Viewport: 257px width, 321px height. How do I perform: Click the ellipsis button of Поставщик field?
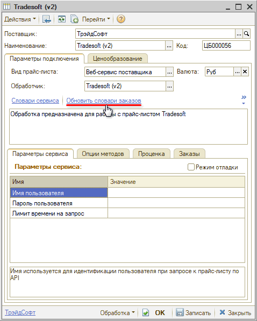(239, 34)
